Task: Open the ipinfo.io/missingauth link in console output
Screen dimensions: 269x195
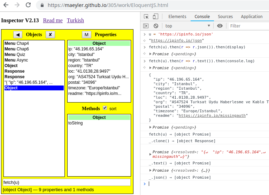Action: [212, 115]
